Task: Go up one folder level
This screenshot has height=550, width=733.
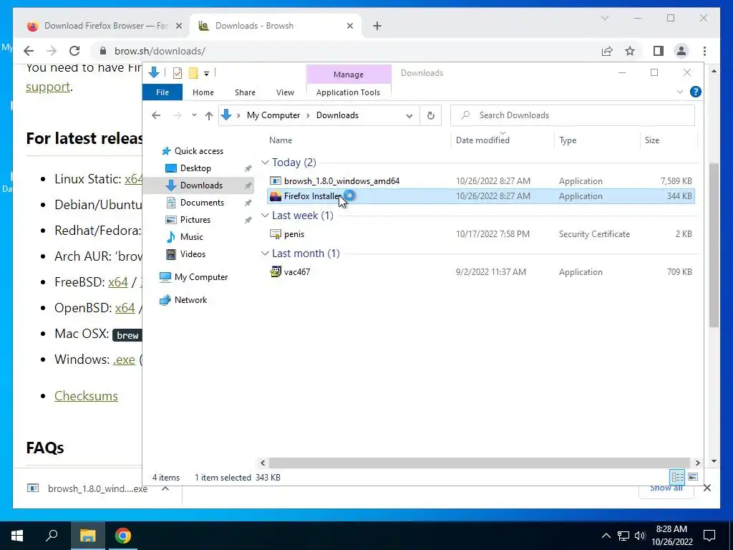Action: click(209, 115)
